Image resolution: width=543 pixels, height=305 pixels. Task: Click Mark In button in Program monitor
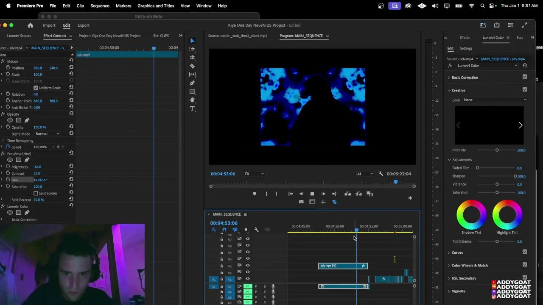[x=266, y=194]
